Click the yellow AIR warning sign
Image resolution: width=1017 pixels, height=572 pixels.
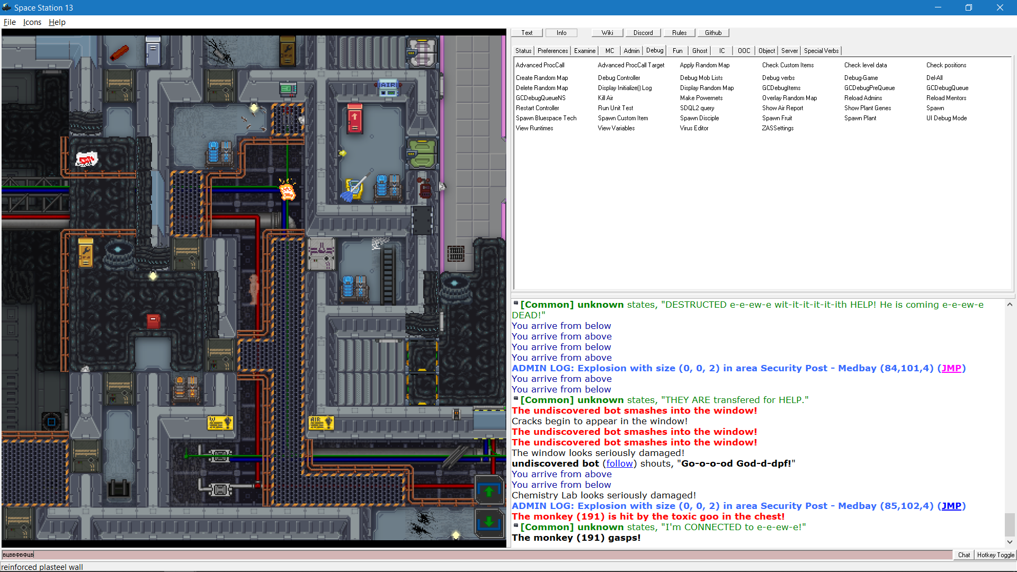[322, 423]
